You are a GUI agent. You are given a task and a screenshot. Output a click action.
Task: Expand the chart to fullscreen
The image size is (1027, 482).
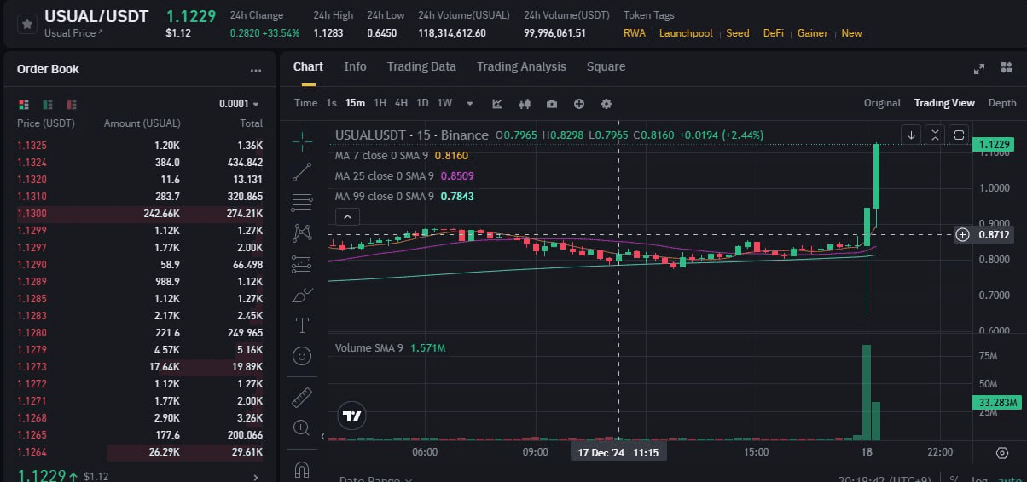pyautogui.click(x=980, y=68)
